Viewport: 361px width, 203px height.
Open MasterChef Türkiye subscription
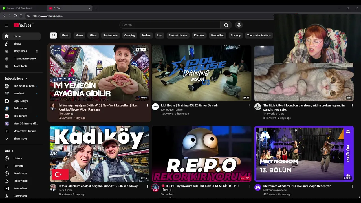pyautogui.click(x=21, y=131)
